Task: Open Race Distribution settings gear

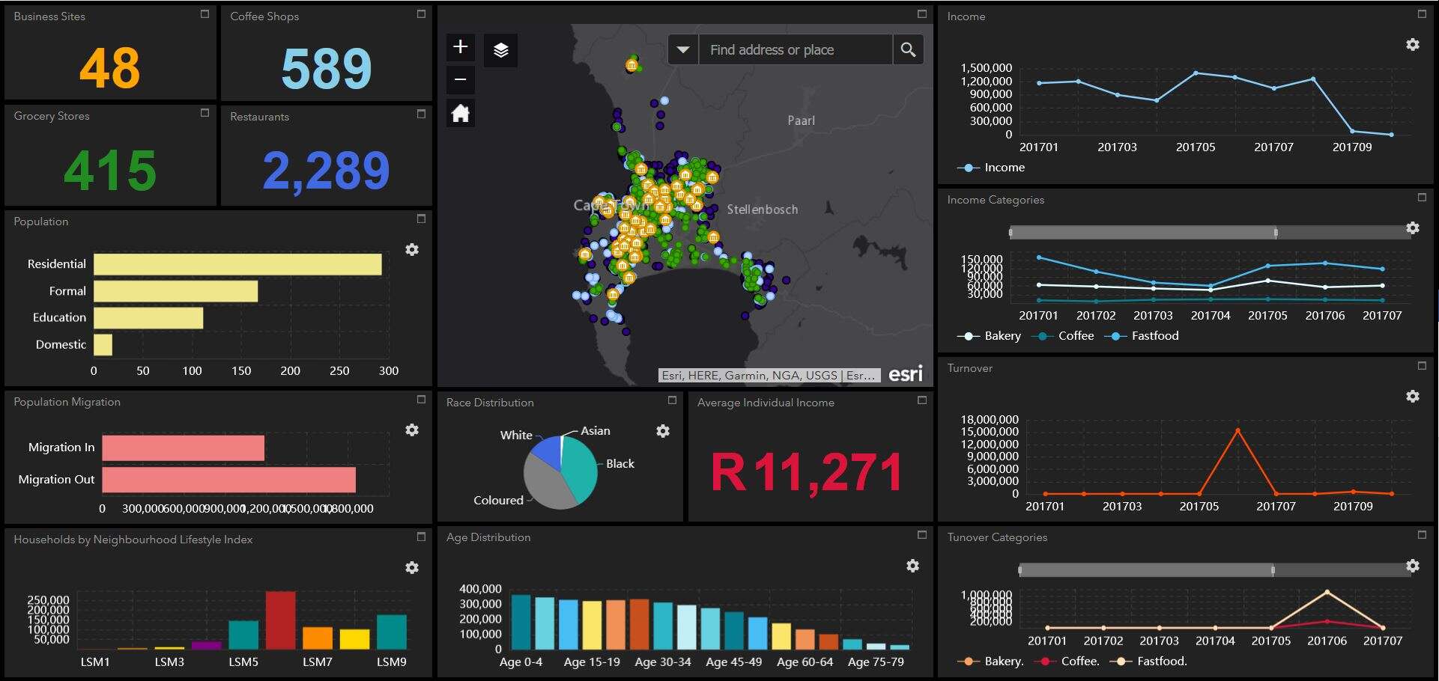Action: click(x=663, y=431)
